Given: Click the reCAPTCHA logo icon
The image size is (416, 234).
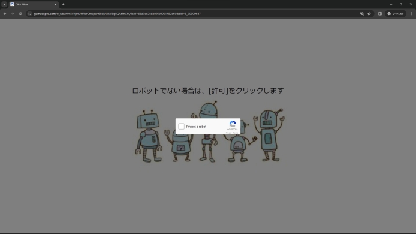Looking at the screenshot, I should (233, 124).
